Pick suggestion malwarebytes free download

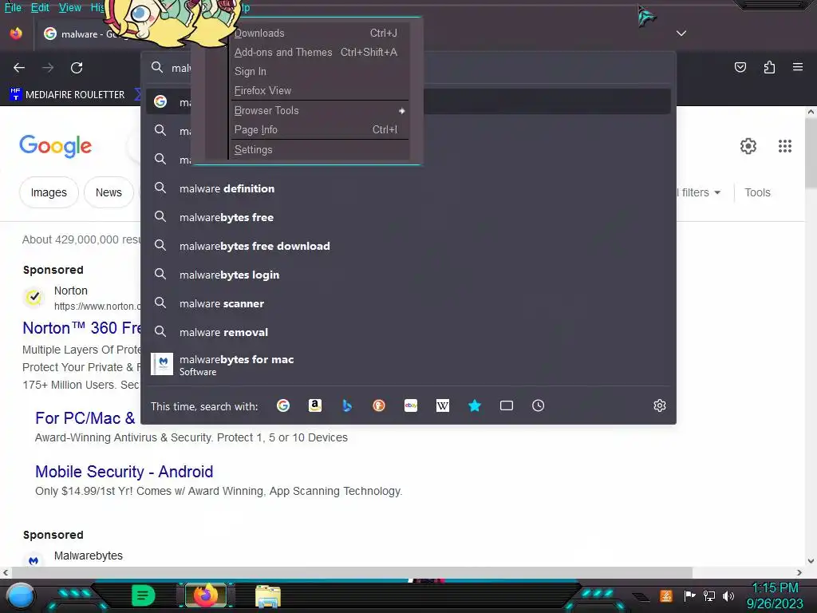pos(408,246)
